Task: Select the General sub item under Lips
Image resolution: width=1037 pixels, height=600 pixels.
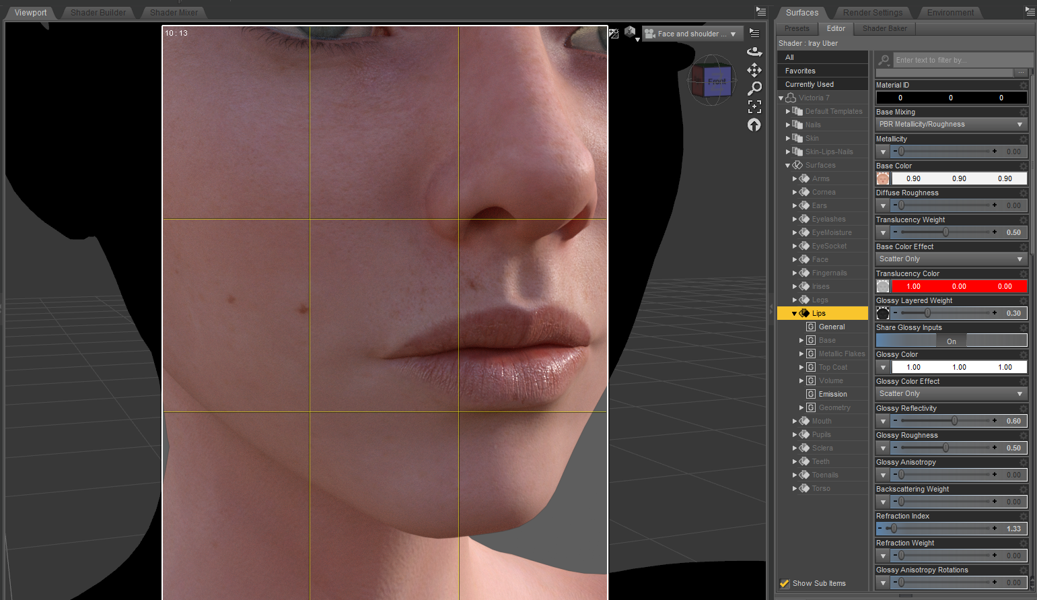Action: 832,327
